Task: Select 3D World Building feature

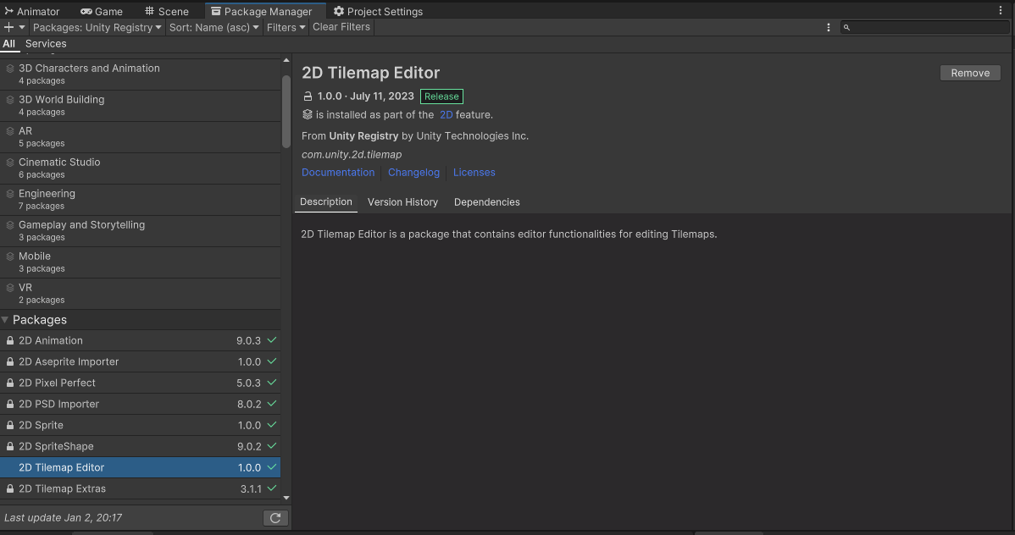Action: coord(141,106)
